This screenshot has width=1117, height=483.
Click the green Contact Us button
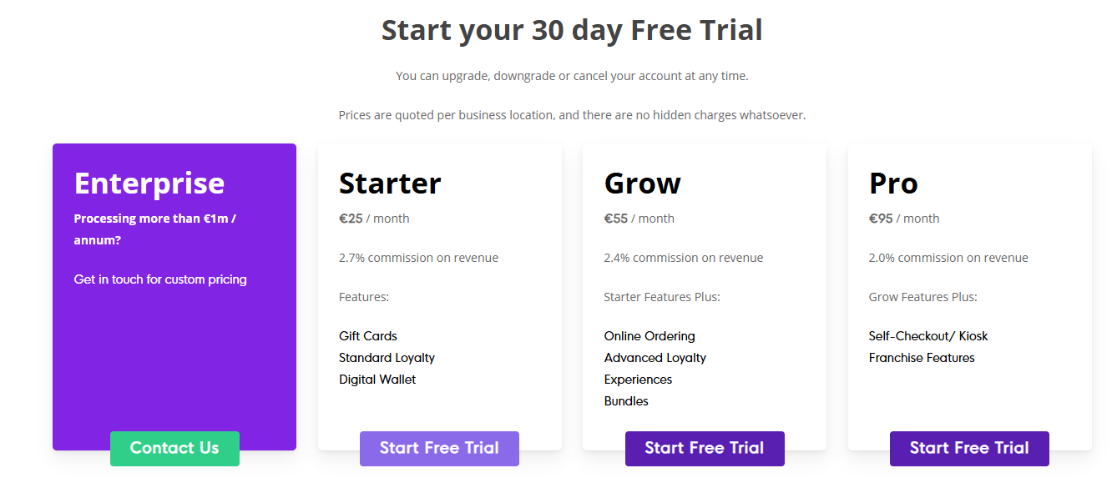[x=174, y=449]
